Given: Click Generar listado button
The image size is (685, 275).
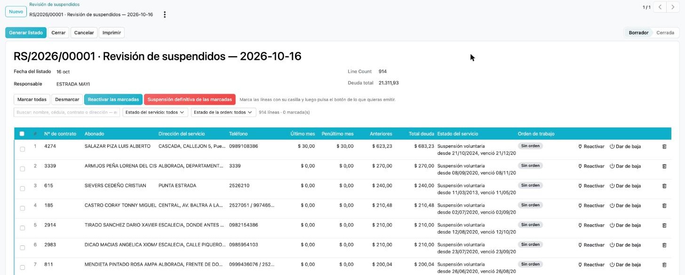Looking at the screenshot, I should click(x=26, y=33).
